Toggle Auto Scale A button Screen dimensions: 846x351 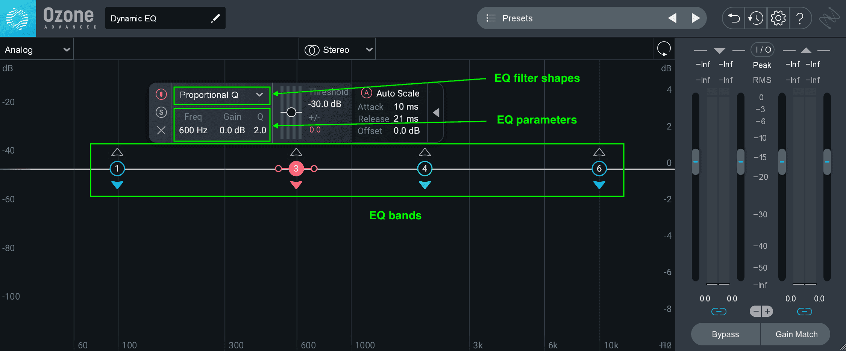coord(366,93)
